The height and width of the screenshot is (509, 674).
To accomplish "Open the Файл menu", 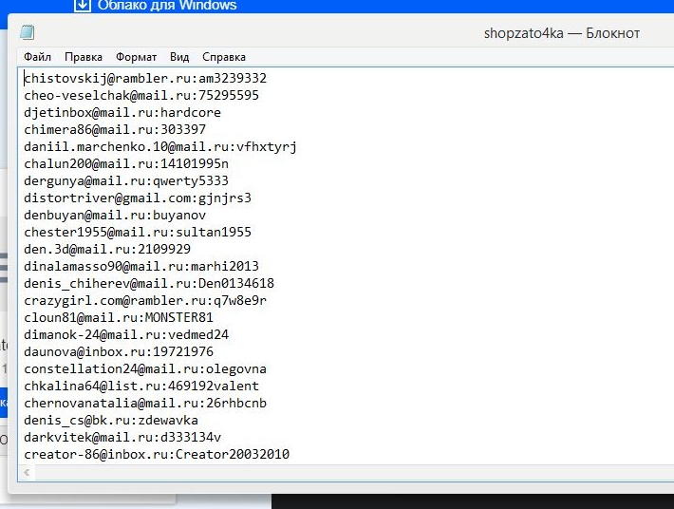I will click(37, 57).
